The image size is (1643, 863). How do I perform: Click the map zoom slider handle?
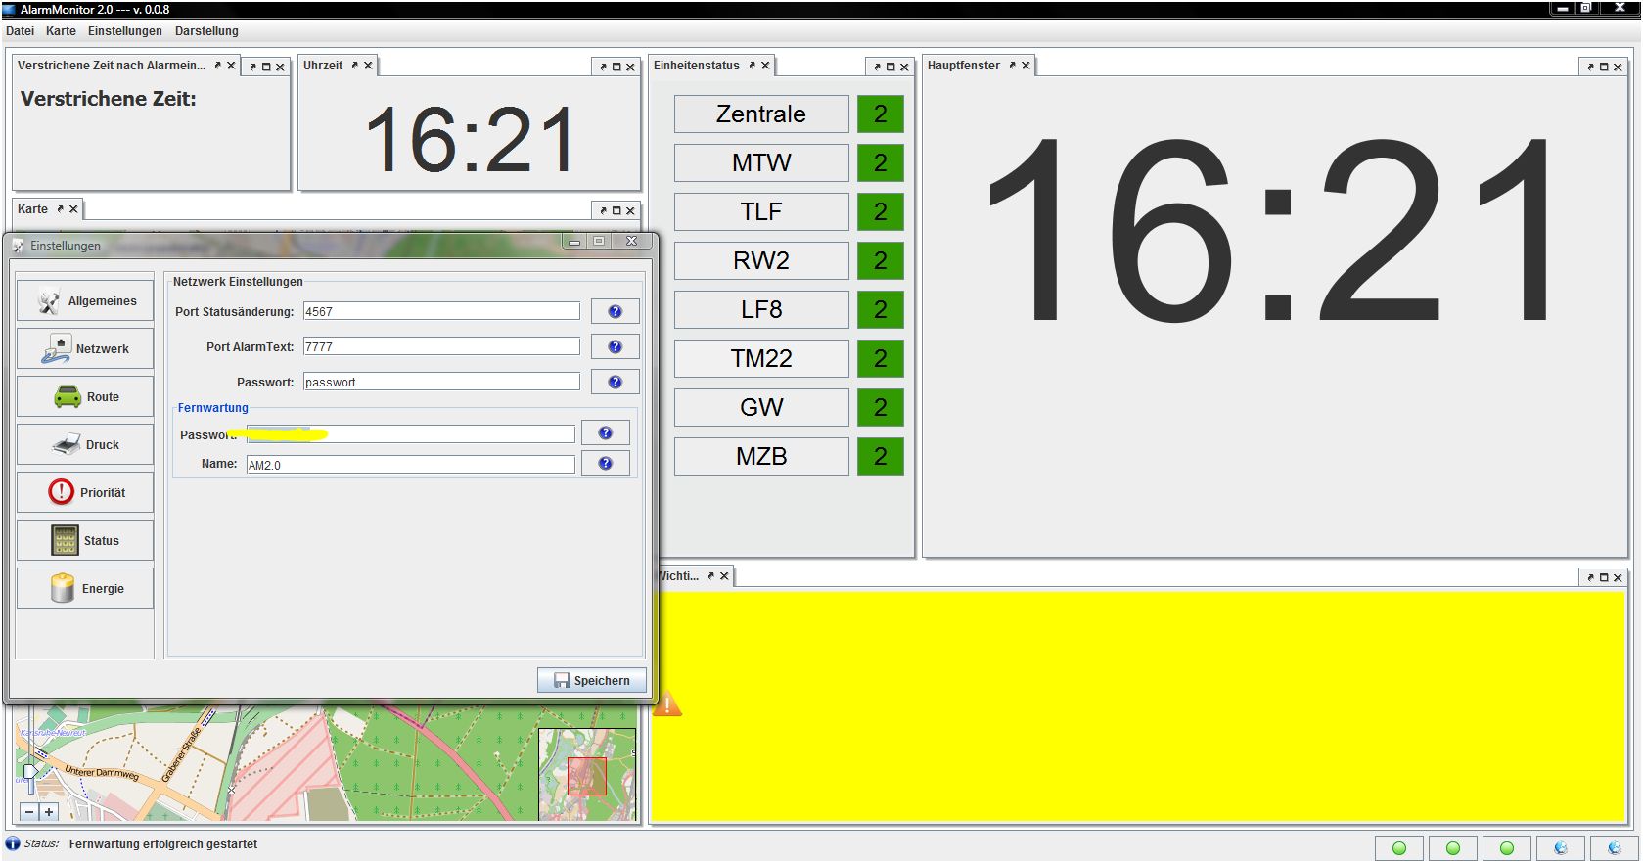click(x=29, y=772)
